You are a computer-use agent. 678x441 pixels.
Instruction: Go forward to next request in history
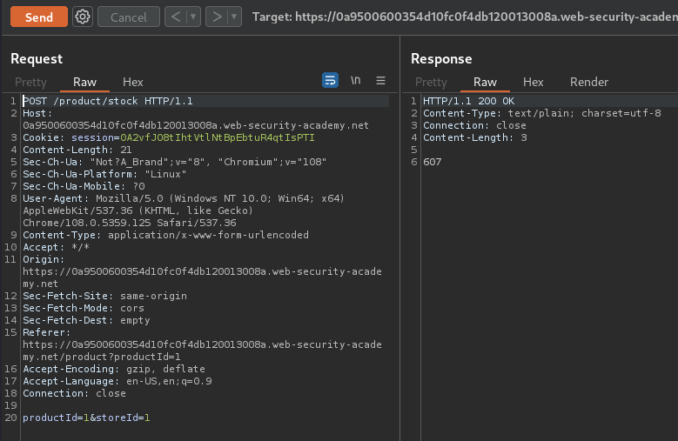click(217, 17)
